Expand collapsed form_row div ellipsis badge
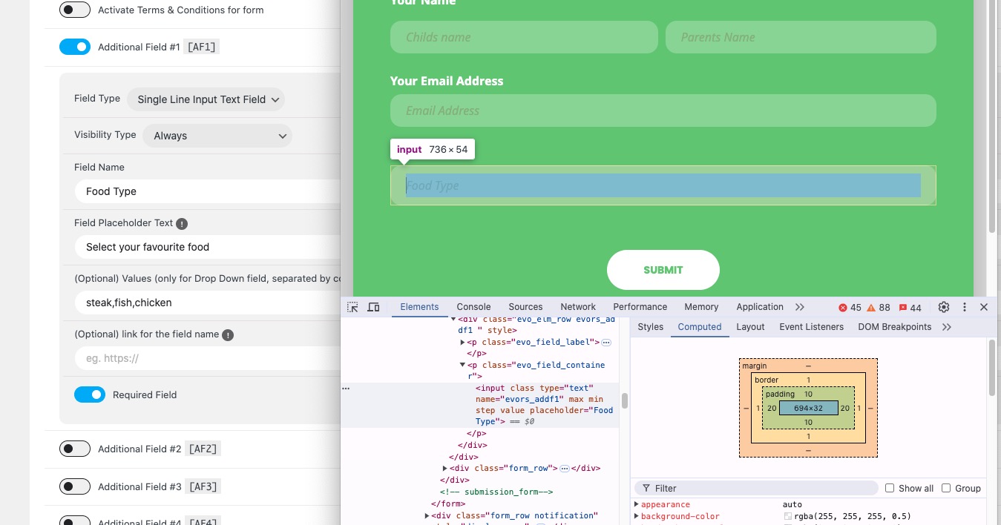 pos(565,469)
